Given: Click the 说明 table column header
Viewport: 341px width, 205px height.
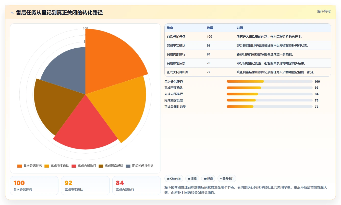Looking at the screenshot, I should (240, 28).
